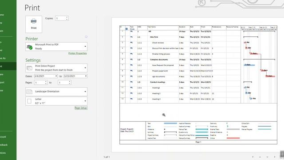
Task: Move preview one page down
Action: (267, 157)
